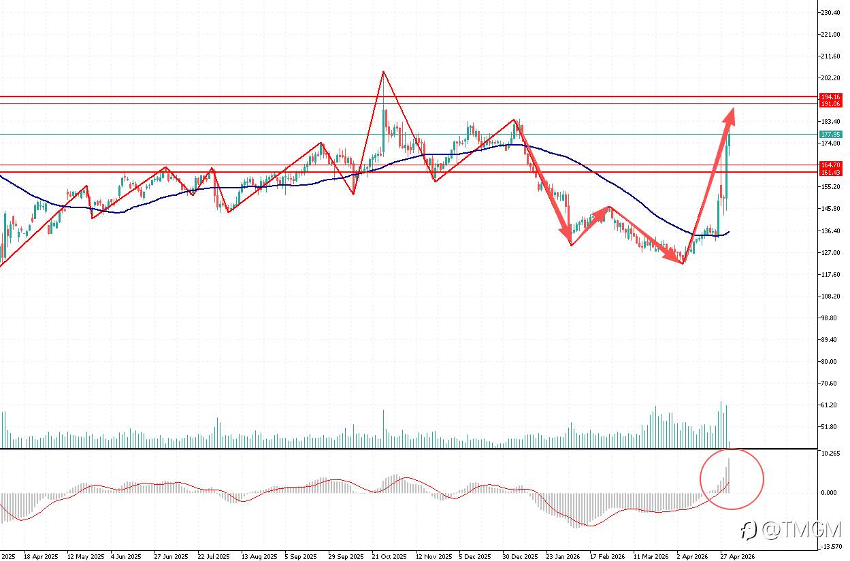Click the 22 Jul 2025 date label
850x561 pixels.
tap(214, 556)
